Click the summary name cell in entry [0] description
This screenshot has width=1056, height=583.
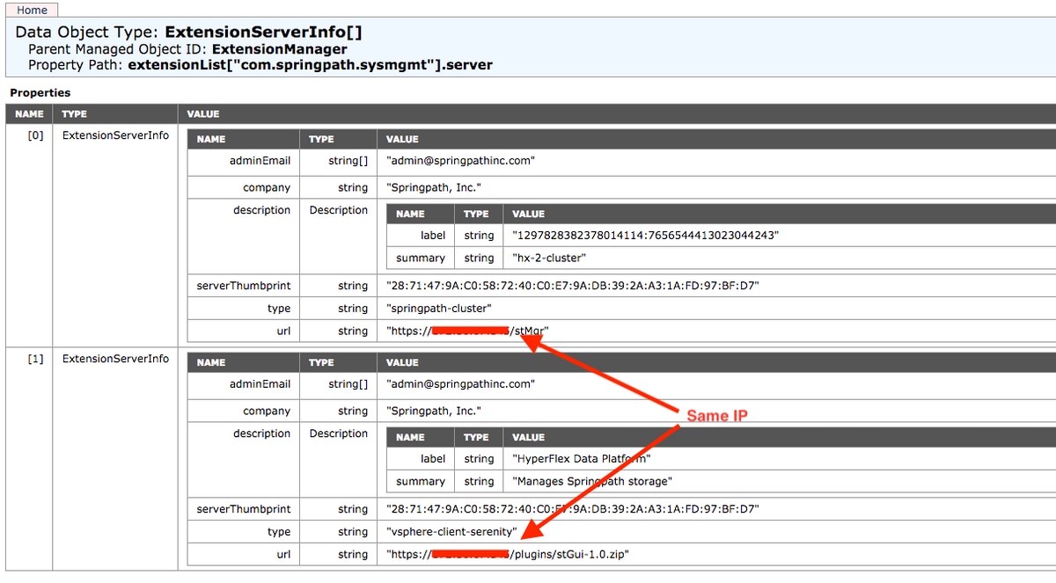[421, 259]
